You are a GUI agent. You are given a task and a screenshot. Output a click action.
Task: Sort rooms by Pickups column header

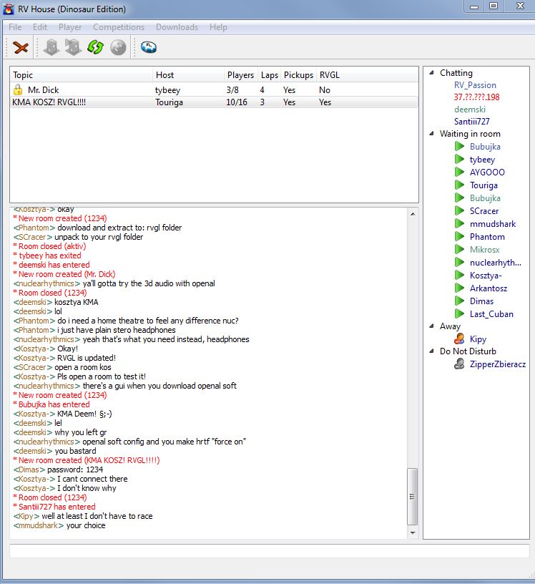(x=298, y=75)
